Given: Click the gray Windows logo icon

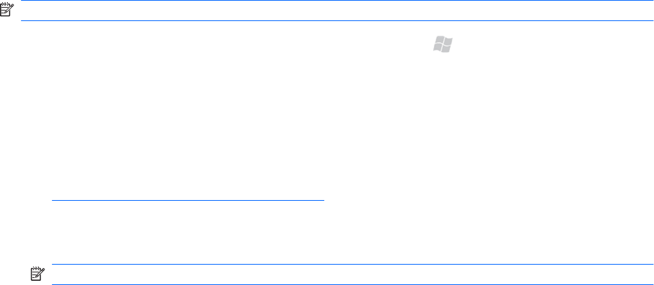Looking at the screenshot, I should click(x=442, y=45).
